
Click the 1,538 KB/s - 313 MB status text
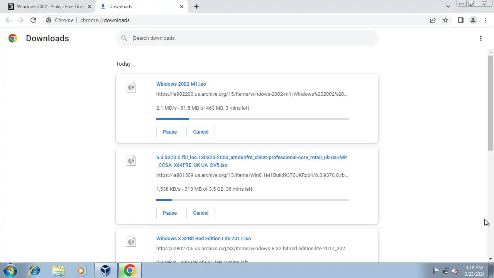coord(204,189)
